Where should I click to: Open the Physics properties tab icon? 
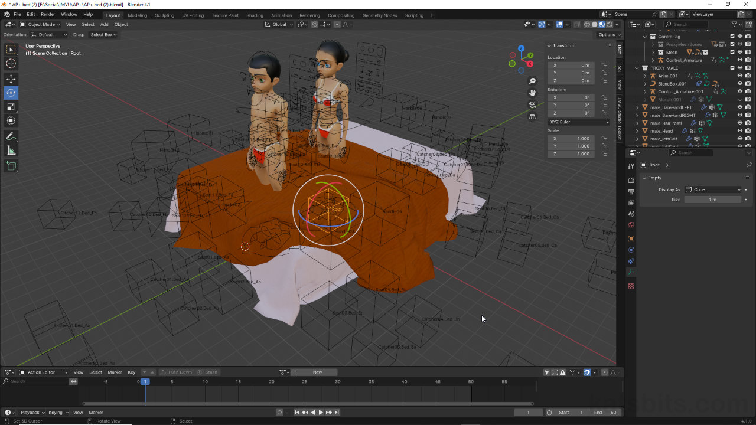pos(631,250)
